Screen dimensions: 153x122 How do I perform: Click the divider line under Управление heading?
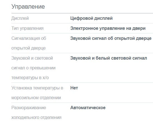click(x=82, y=13)
